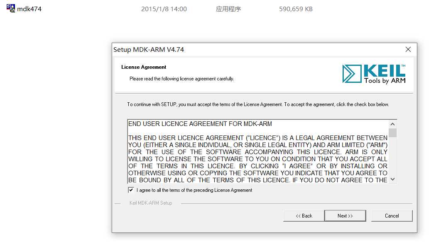Click the 'License Agreement' heading
Viewport: 436px width, 249px height.
pyautogui.click(x=144, y=67)
